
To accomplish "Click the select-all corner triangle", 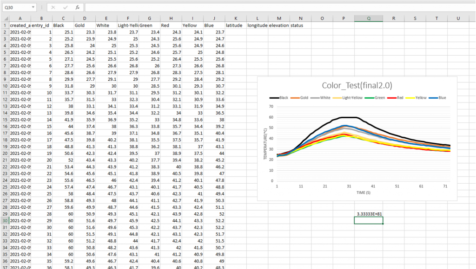I will click(x=5, y=19).
